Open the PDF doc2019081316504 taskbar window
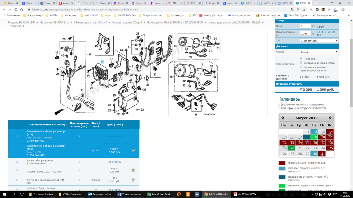Image resolution: width=353 pixels, height=198 pixels. tap(246, 194)
